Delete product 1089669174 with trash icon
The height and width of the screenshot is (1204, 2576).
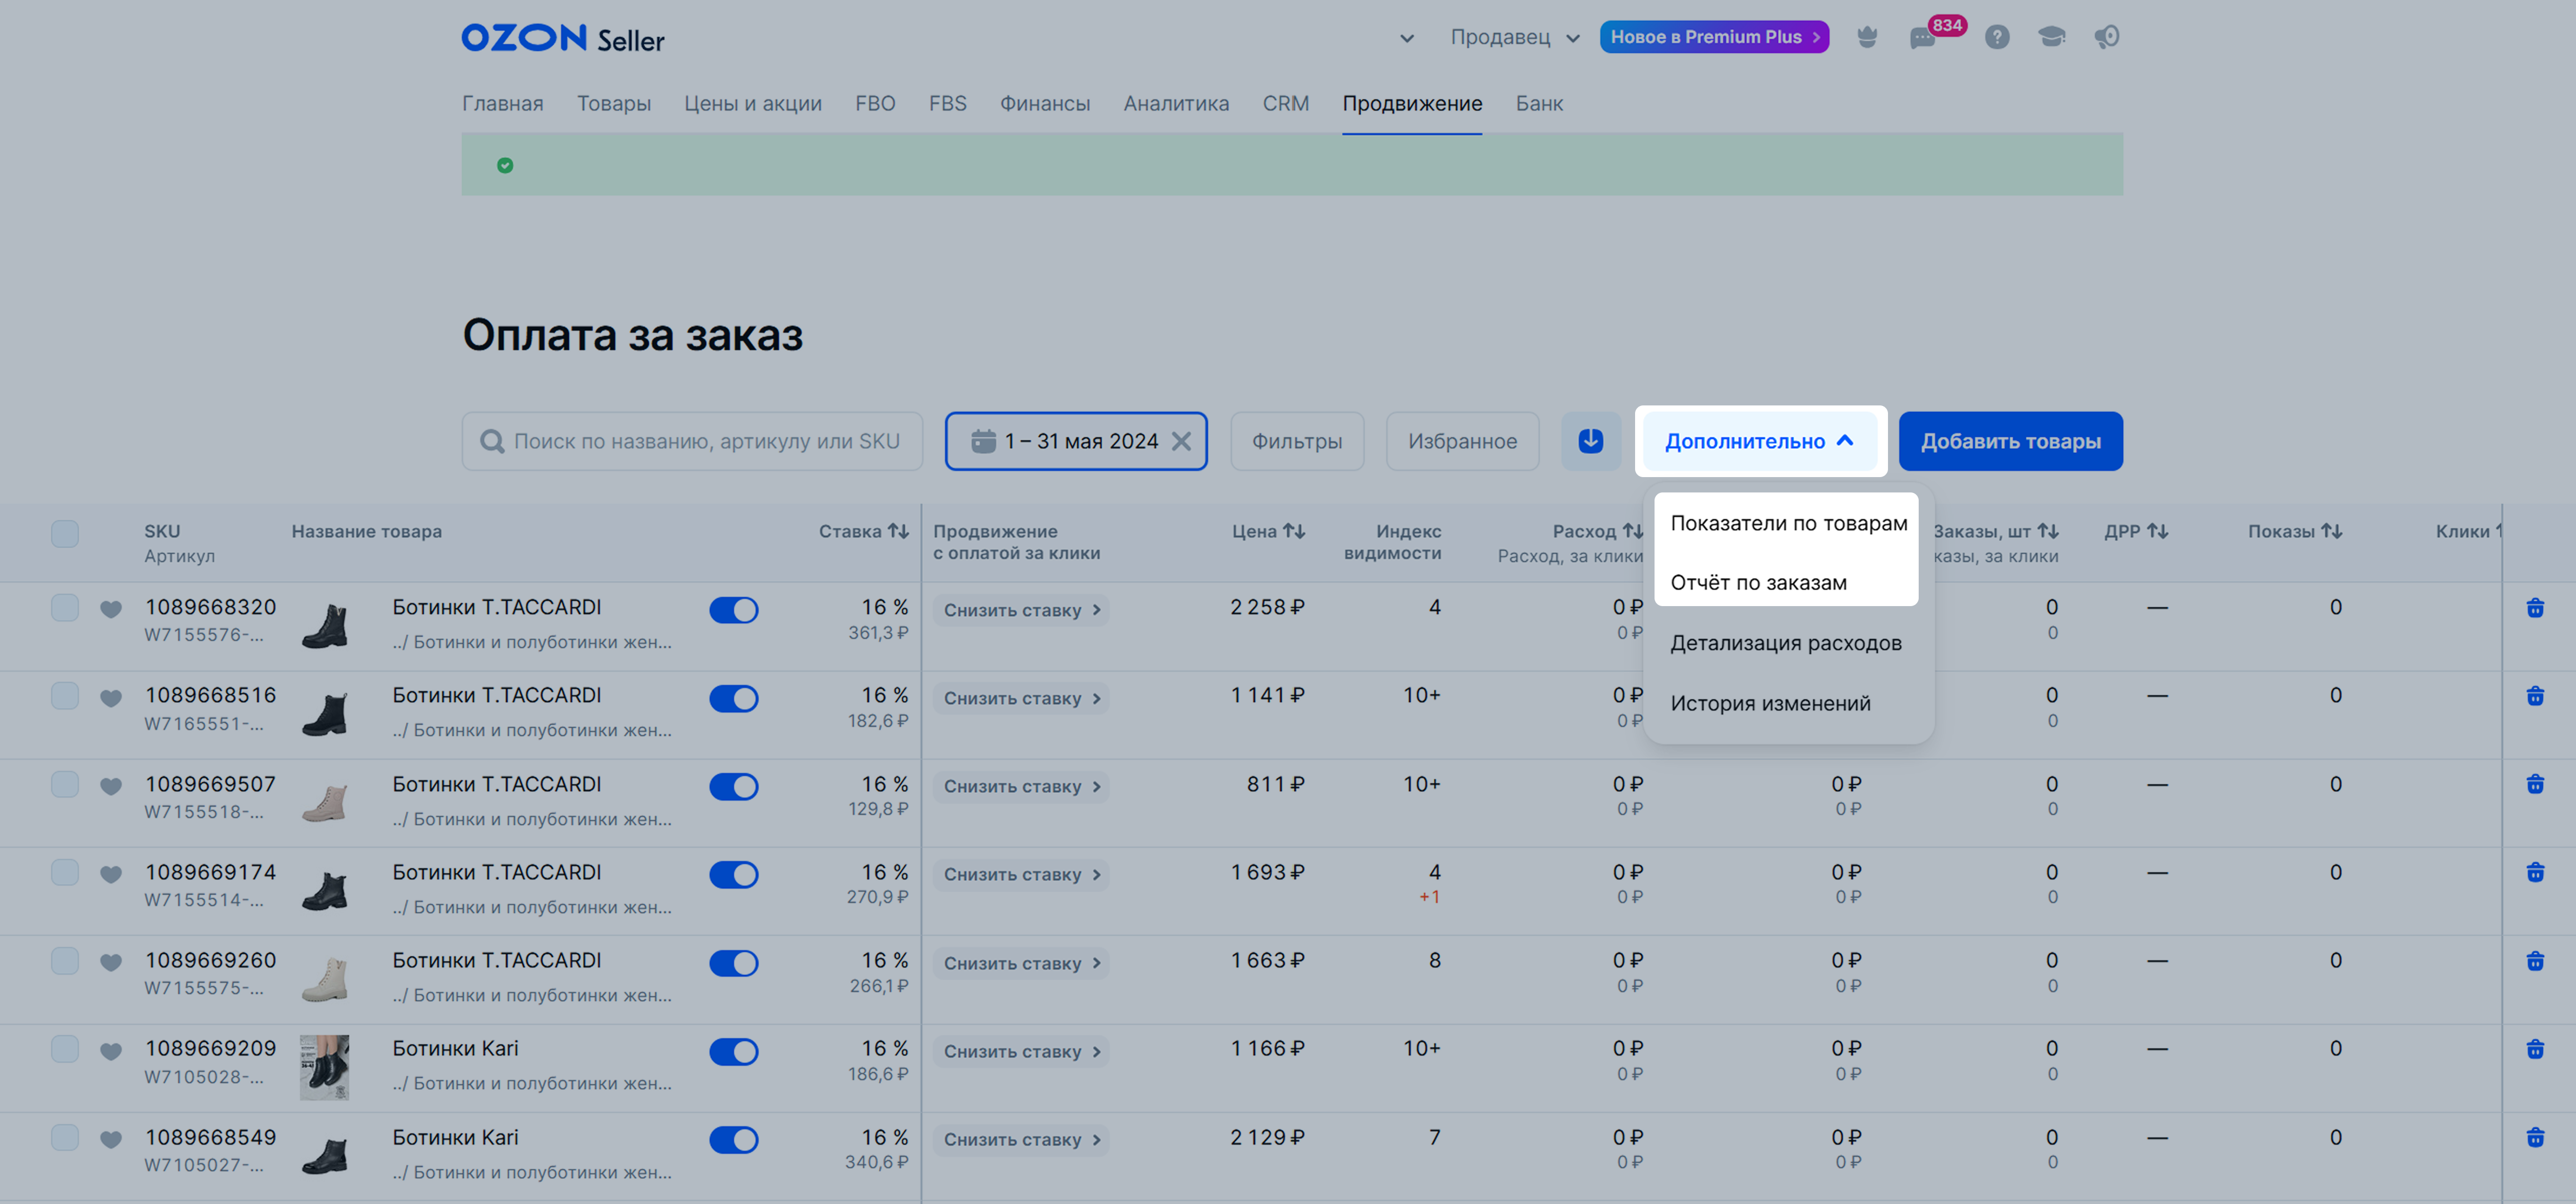click(x=2535, y=872)
